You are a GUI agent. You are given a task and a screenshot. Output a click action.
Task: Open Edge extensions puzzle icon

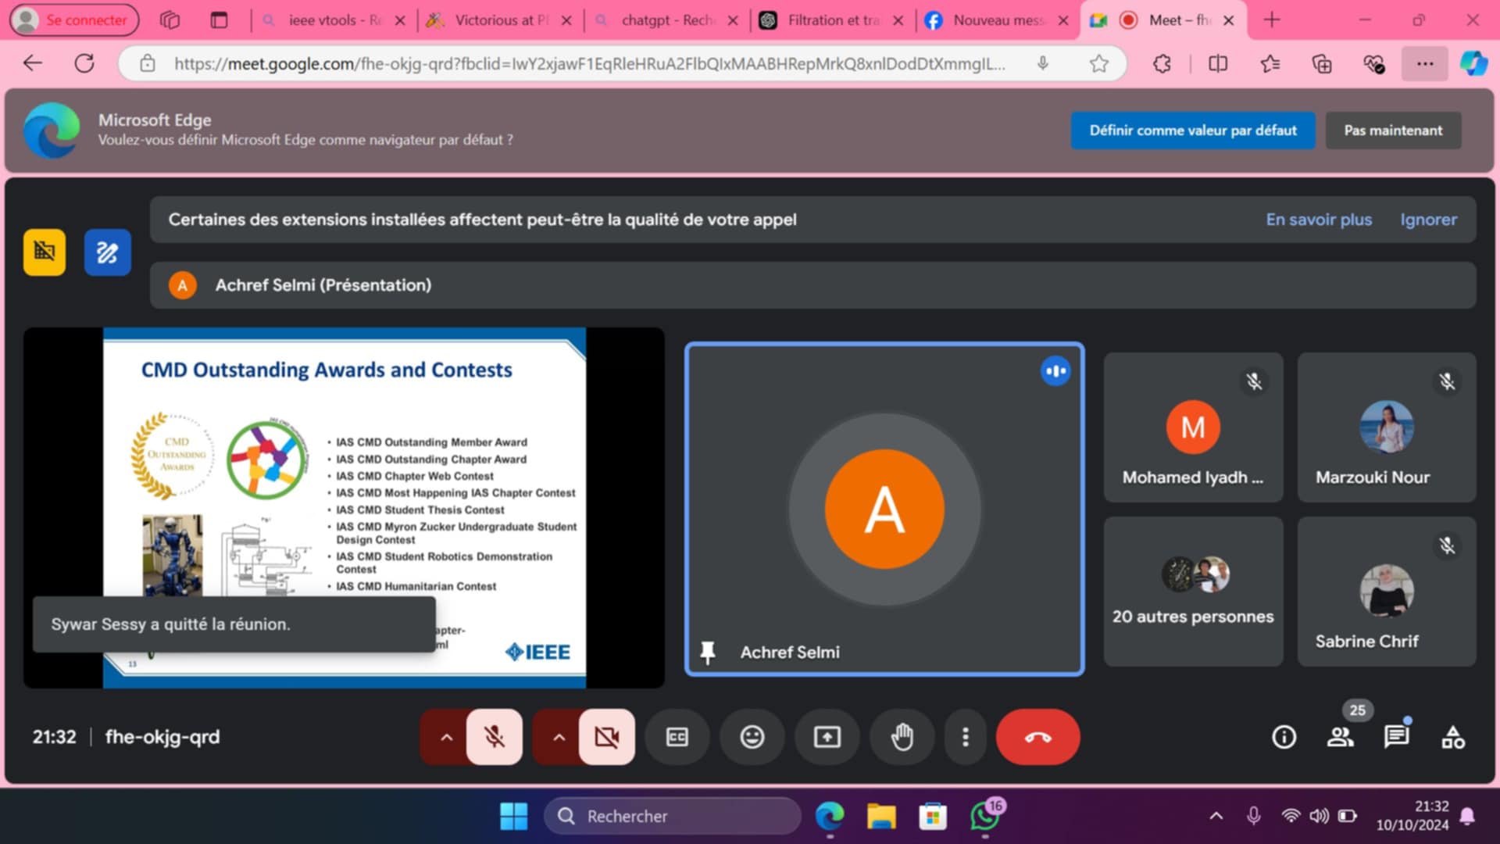click(x=1162, y=63)
